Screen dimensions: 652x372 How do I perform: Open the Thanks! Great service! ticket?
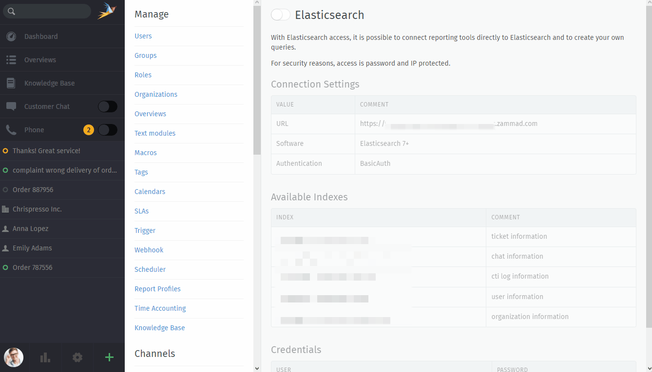pyautogui.click(x=62, y=151)
